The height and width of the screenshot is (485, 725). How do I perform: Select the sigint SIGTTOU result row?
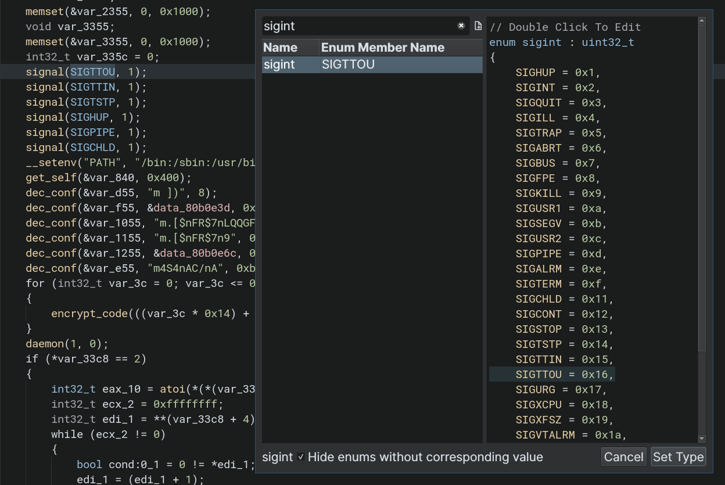point(372,64)
